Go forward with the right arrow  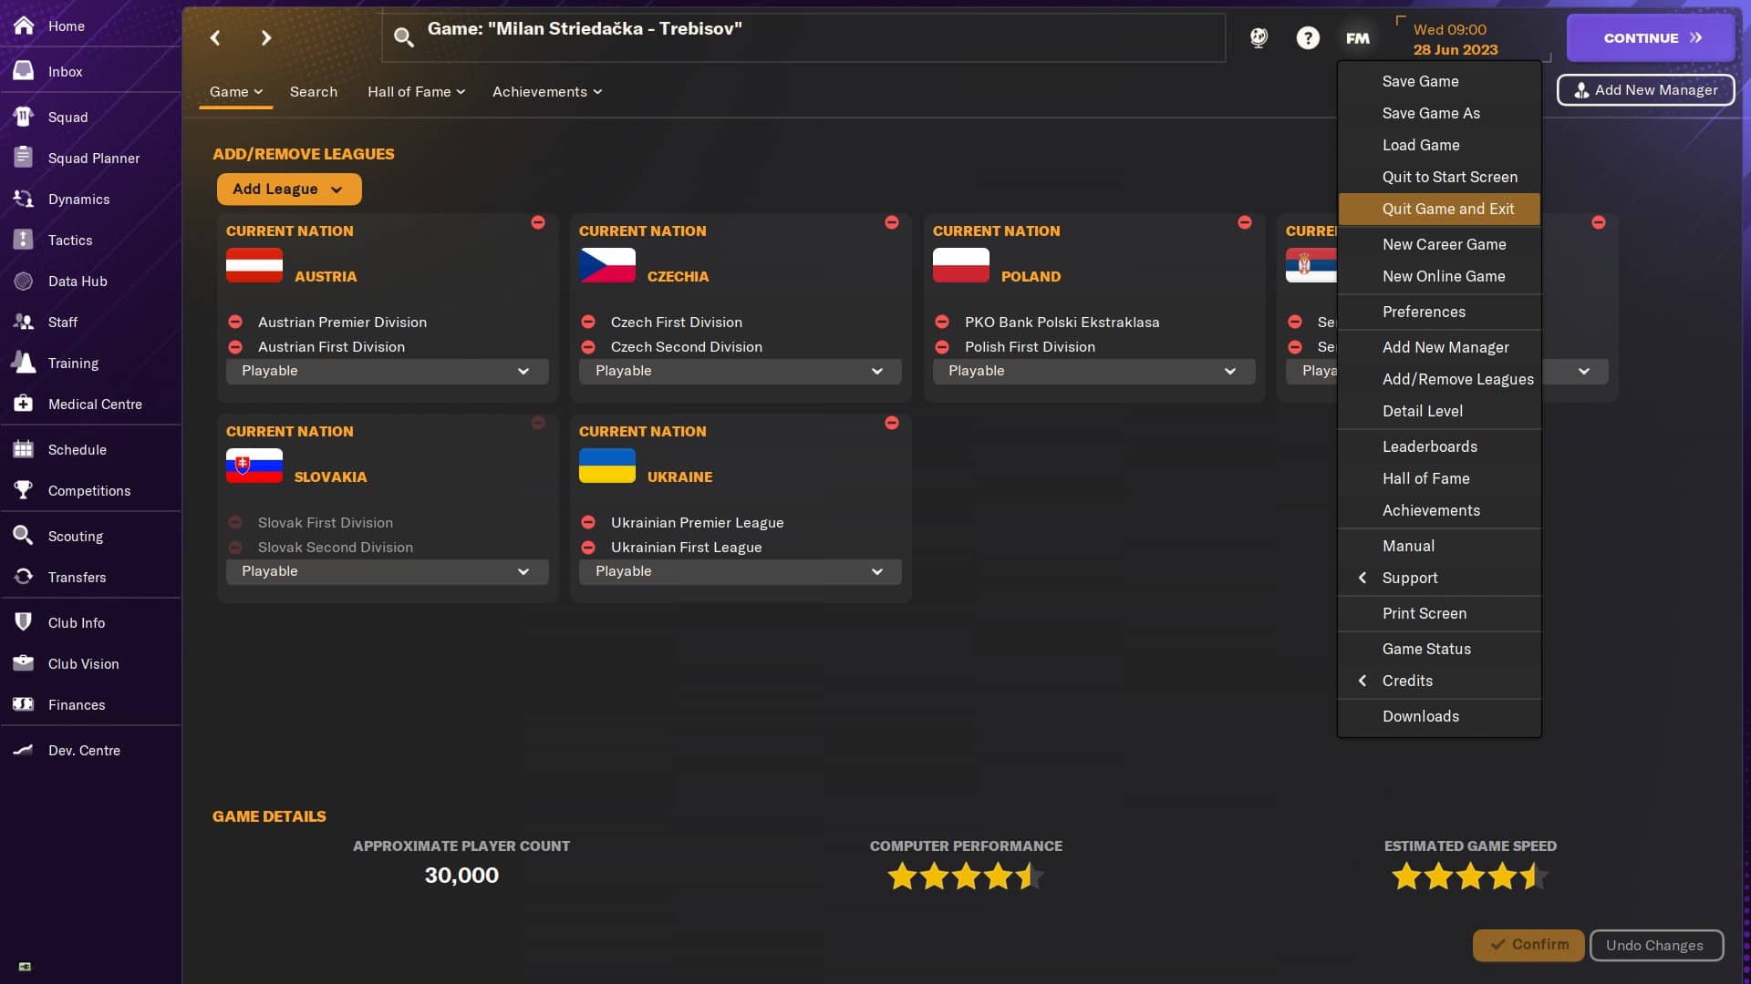coord(266,37)
